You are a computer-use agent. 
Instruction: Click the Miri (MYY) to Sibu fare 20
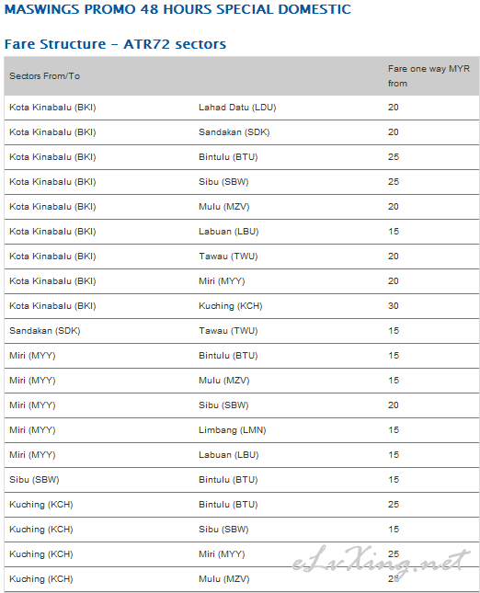[394, 405]
